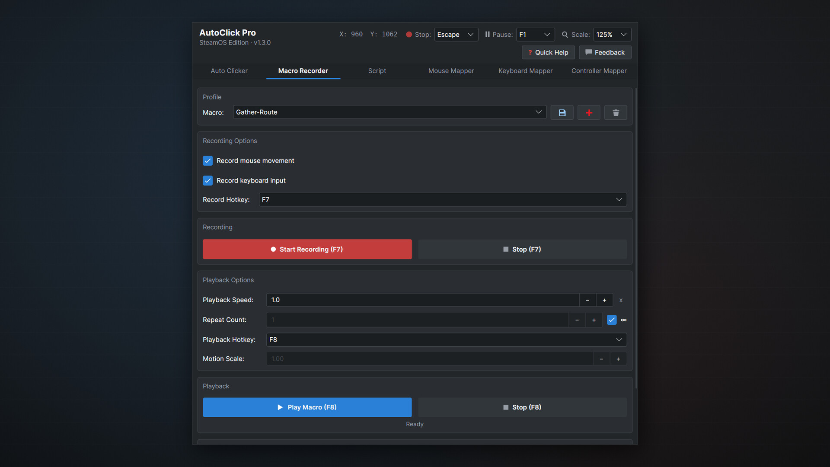Decrease Motion Scale with minus button
The image size is (830, 467).
pos(601,359)
